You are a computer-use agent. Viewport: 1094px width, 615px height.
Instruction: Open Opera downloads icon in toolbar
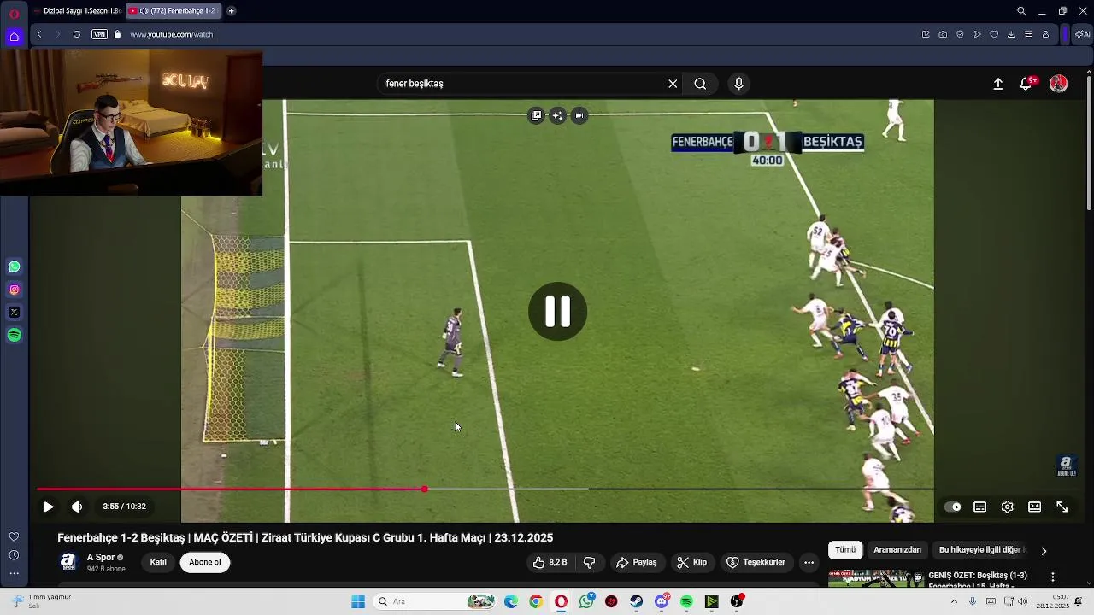point(1011,34)
